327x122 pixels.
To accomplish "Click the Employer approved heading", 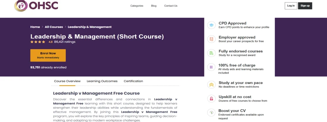I will point(237,37).
